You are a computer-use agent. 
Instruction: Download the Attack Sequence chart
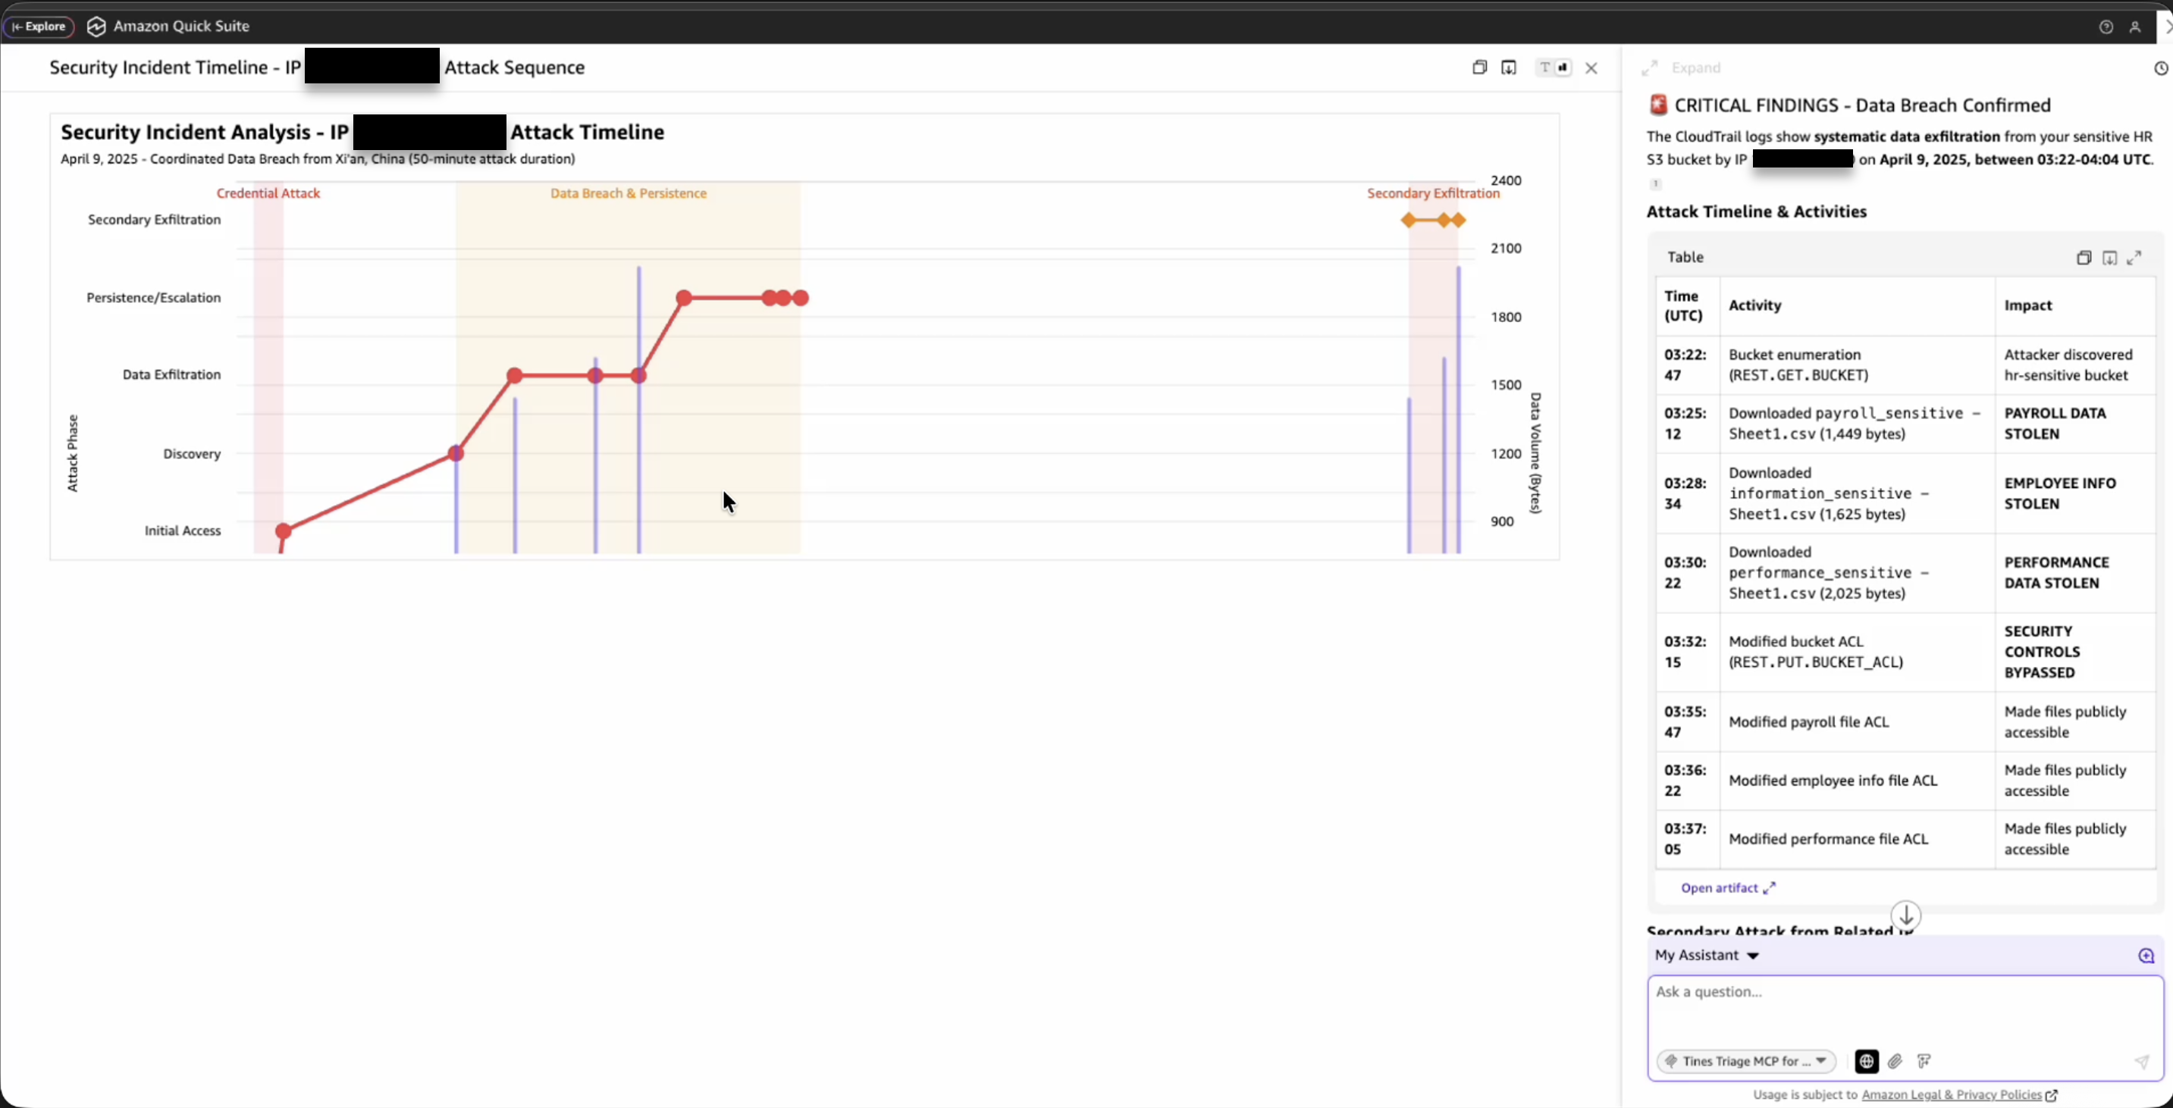tap(1509, 67)
